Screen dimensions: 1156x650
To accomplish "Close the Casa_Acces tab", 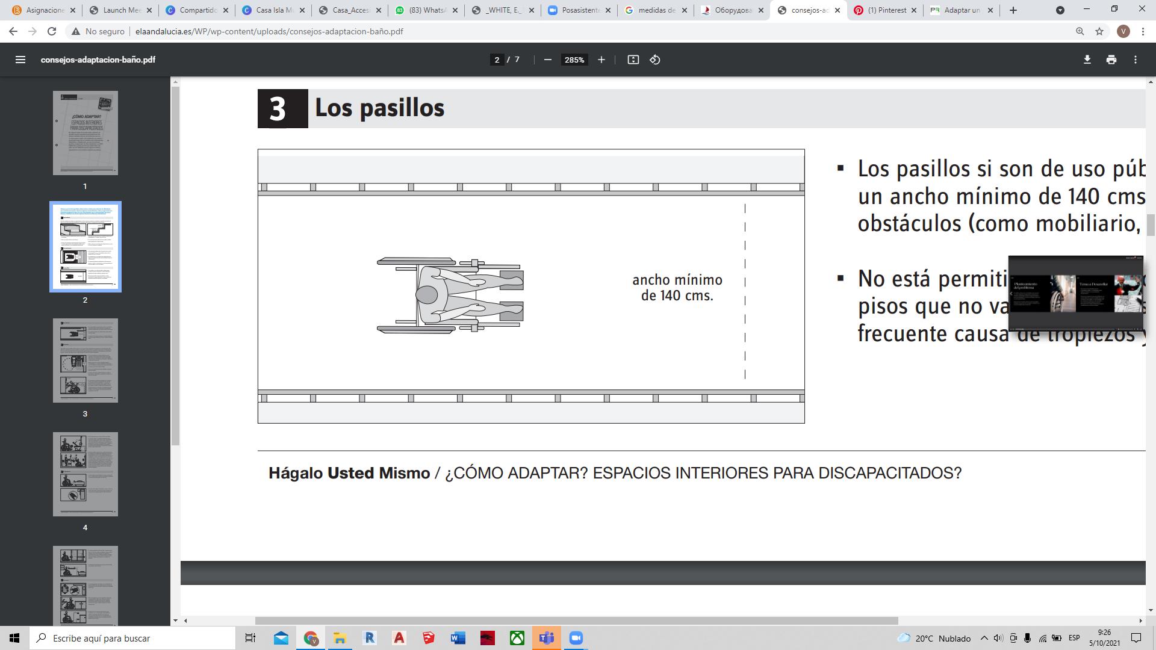I will pyautogui.click(x=379, y=10).
